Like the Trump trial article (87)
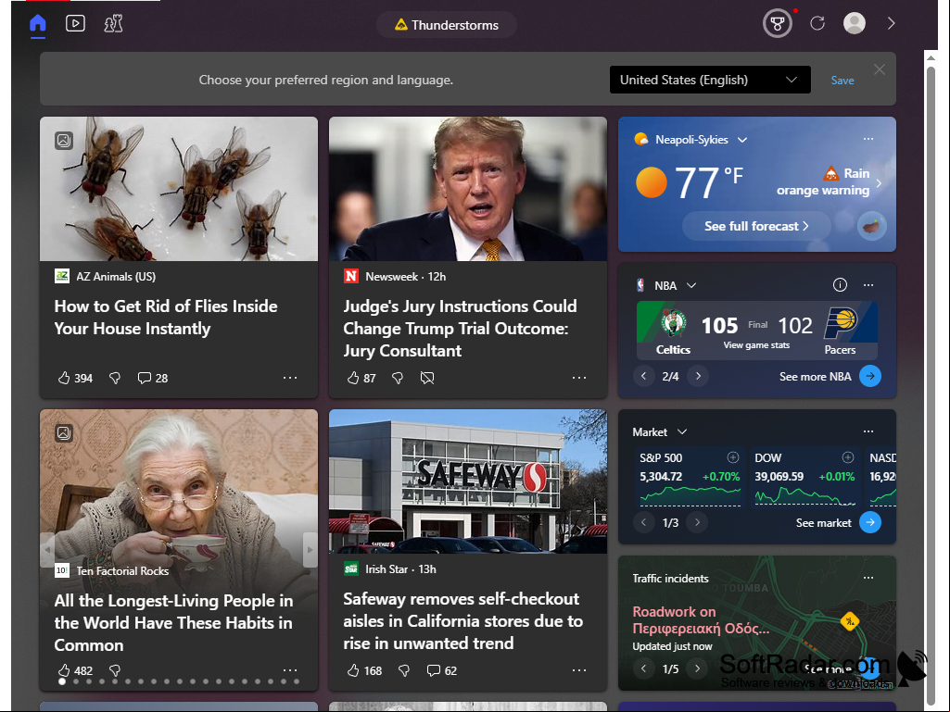The width and height of the screenshot is (950, 712). tap(361, 378)
